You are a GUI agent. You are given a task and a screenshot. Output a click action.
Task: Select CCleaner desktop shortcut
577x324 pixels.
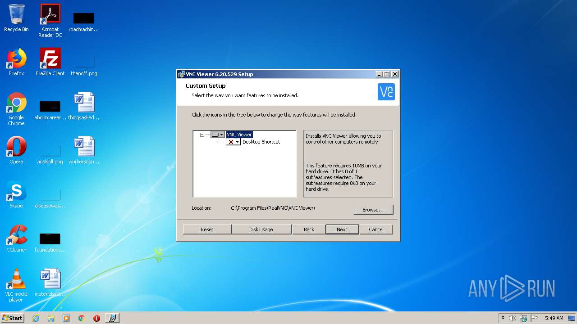(x=16, y=238)
